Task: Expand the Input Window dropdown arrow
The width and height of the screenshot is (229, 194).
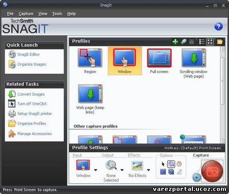Action: click(x=96, y=170)
